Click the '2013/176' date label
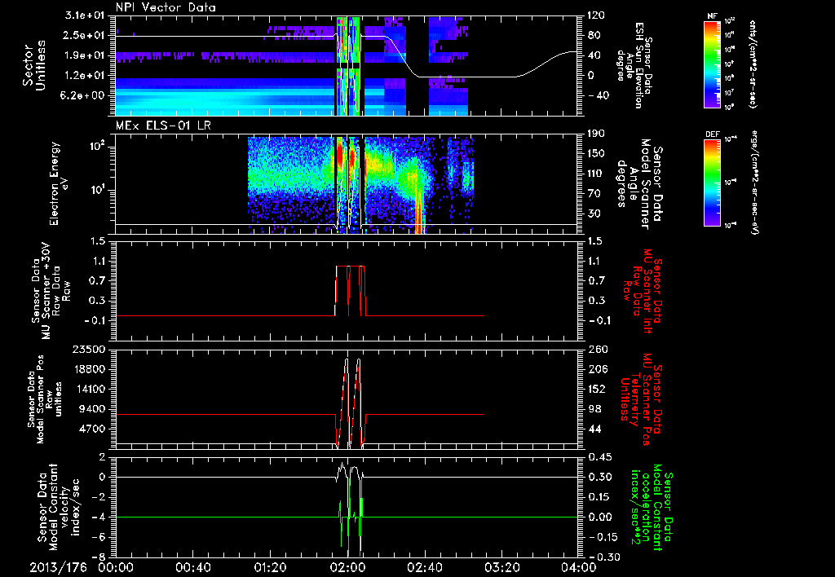Image resolution: width=835 pixels, height=577 pixels. tap(58, 567)
